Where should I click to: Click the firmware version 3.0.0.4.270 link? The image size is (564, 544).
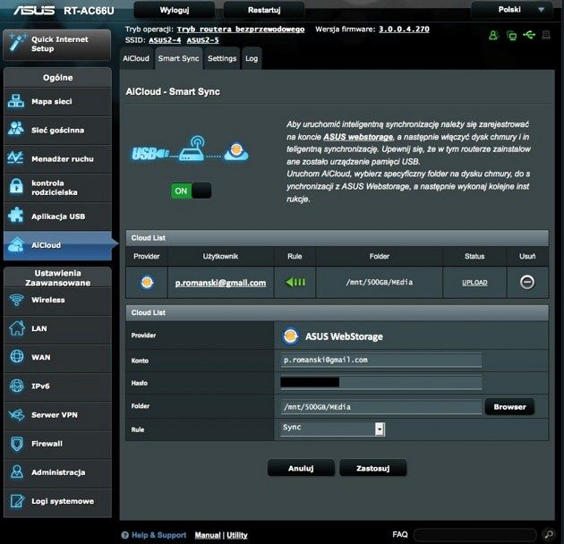point(404,30)
